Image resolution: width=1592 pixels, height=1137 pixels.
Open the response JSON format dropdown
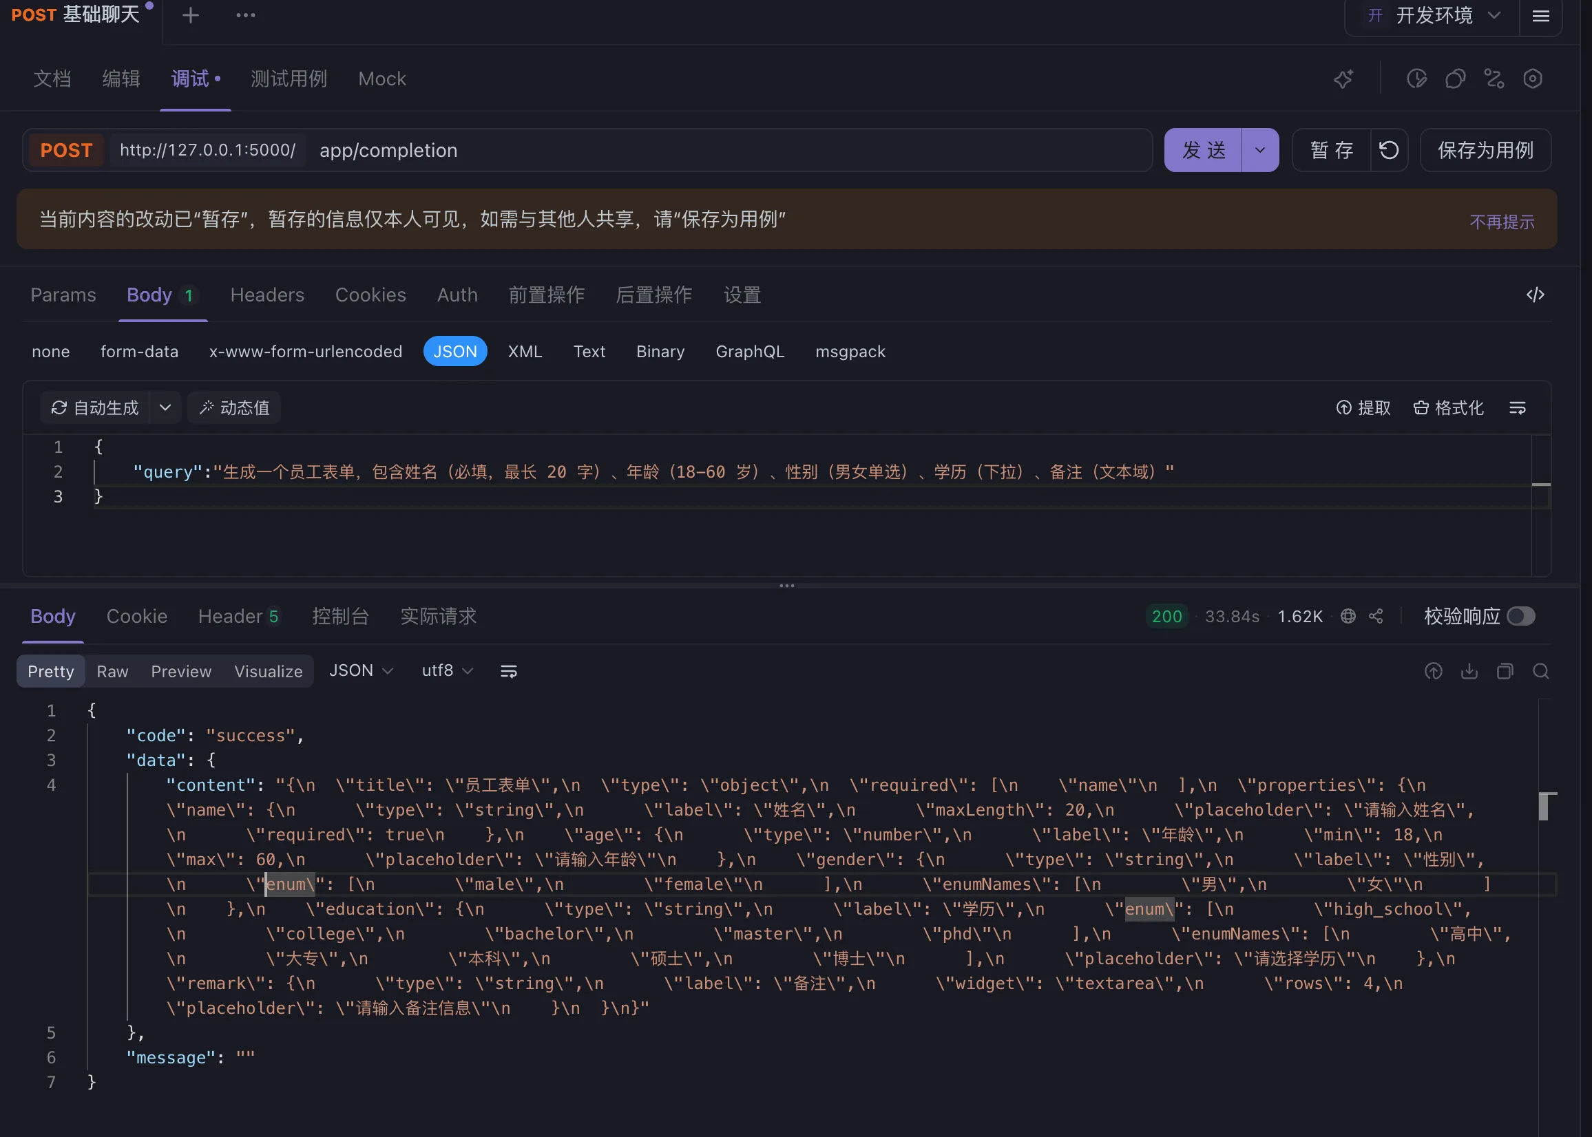click(361, 671)
